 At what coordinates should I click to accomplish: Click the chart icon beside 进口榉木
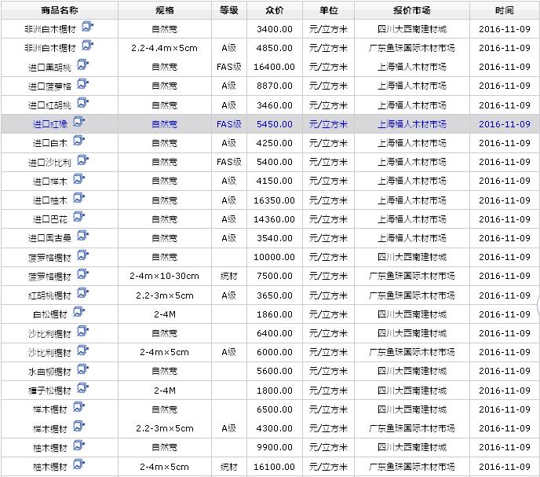[78, 180]
